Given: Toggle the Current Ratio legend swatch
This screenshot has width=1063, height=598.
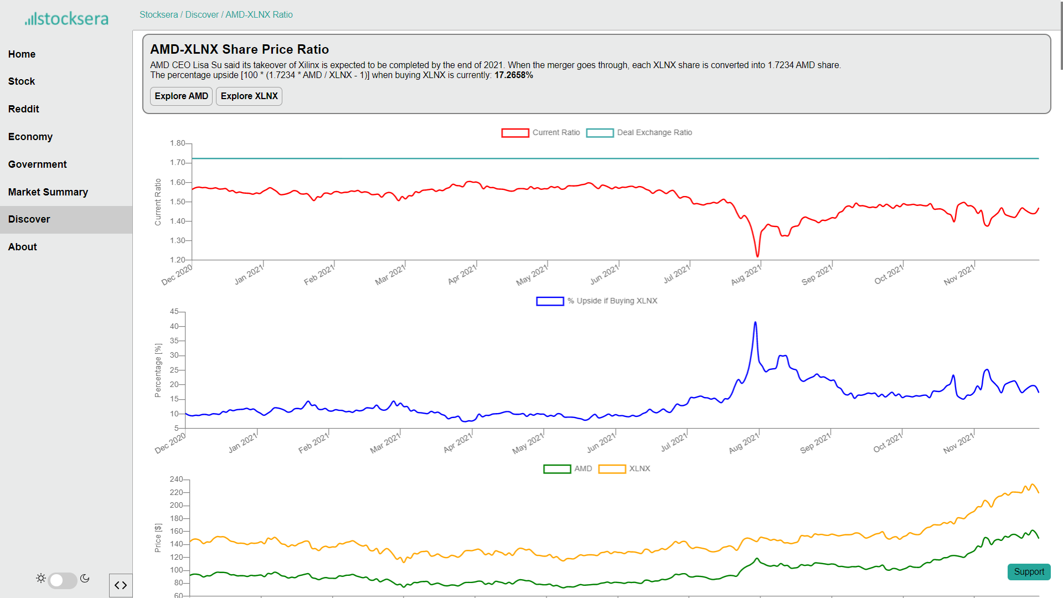Looking at the screenshot, I should point(515,133).
